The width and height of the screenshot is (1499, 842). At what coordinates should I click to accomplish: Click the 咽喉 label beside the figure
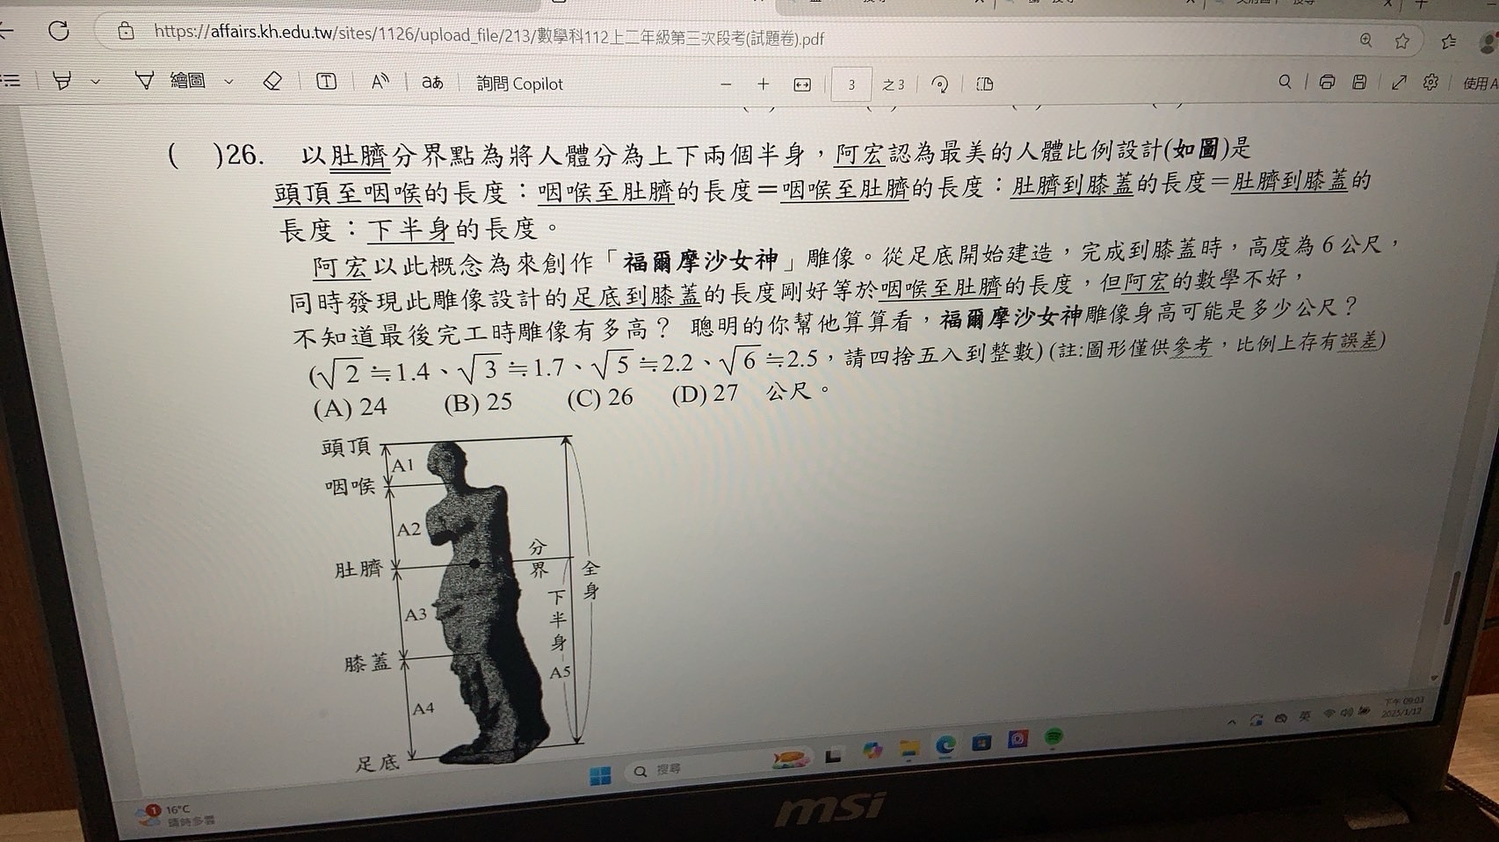tap(350, 486)
